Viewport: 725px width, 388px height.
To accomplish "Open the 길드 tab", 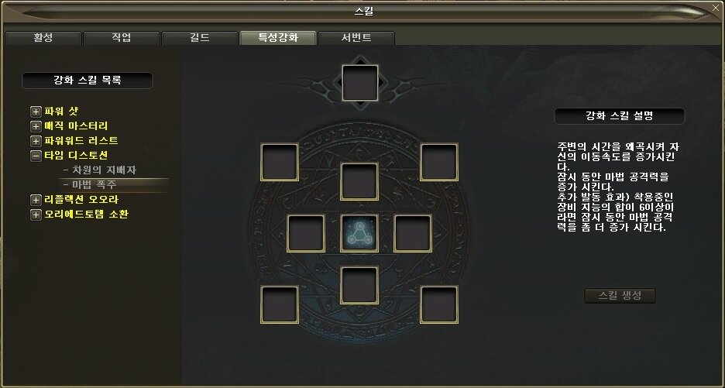I will coord(200,38).
